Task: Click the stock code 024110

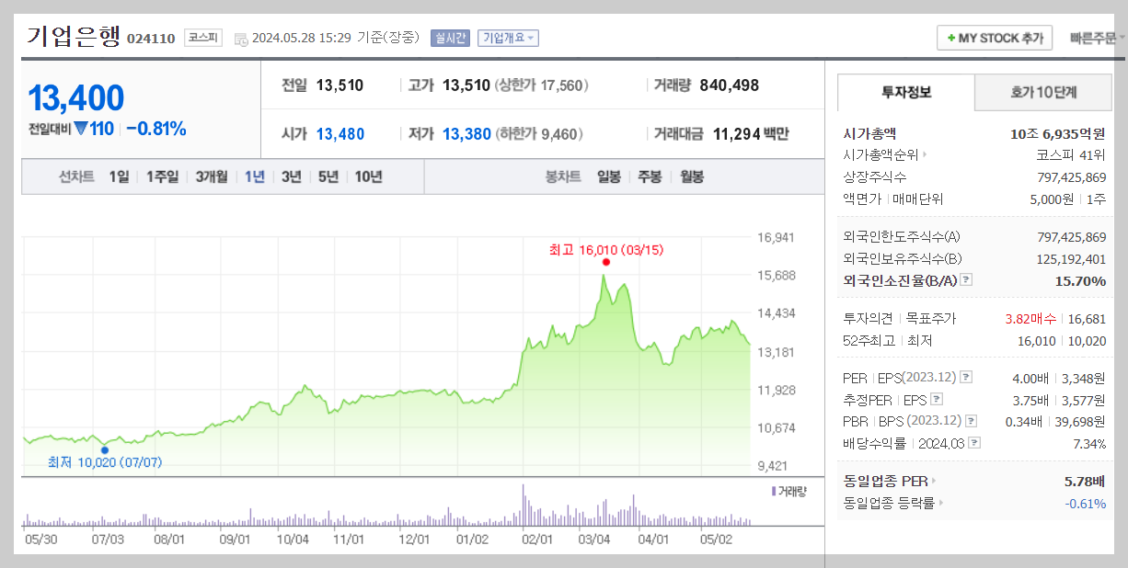Action: (151, 39)
